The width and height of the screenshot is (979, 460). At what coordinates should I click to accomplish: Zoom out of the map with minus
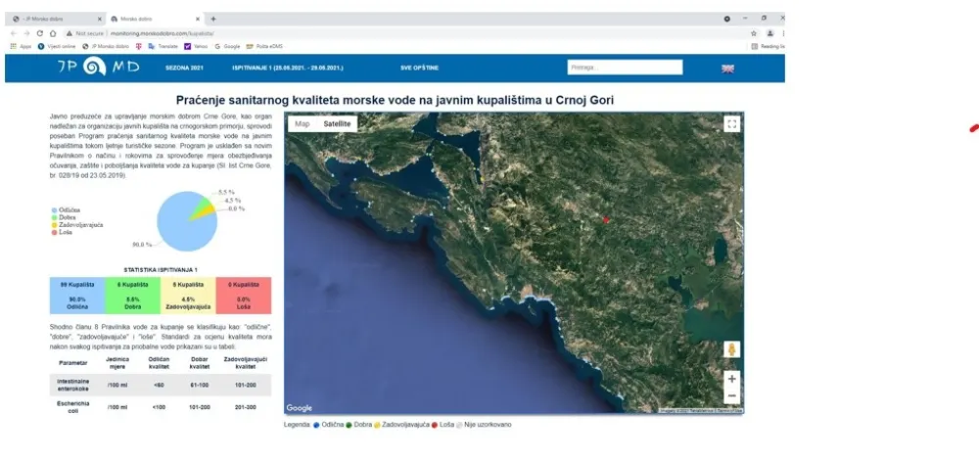[x=731, y=395]
